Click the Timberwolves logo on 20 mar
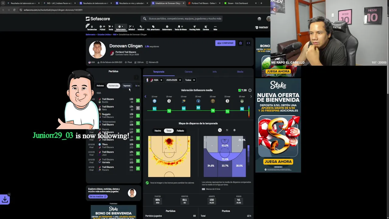389x219 pixels. (198, 101)
